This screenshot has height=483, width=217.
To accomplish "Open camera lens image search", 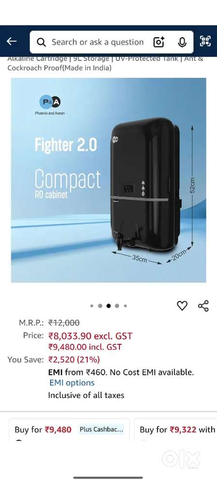I will 159,42.
